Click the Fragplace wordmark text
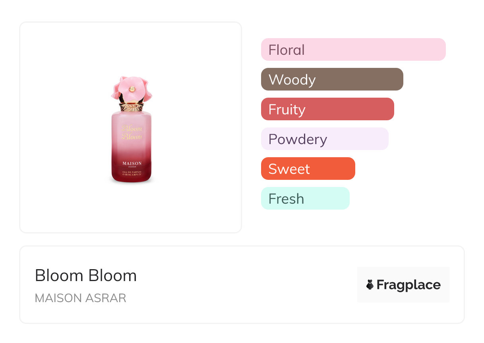Screen dimensions: 484x343 tap(408, 285)
